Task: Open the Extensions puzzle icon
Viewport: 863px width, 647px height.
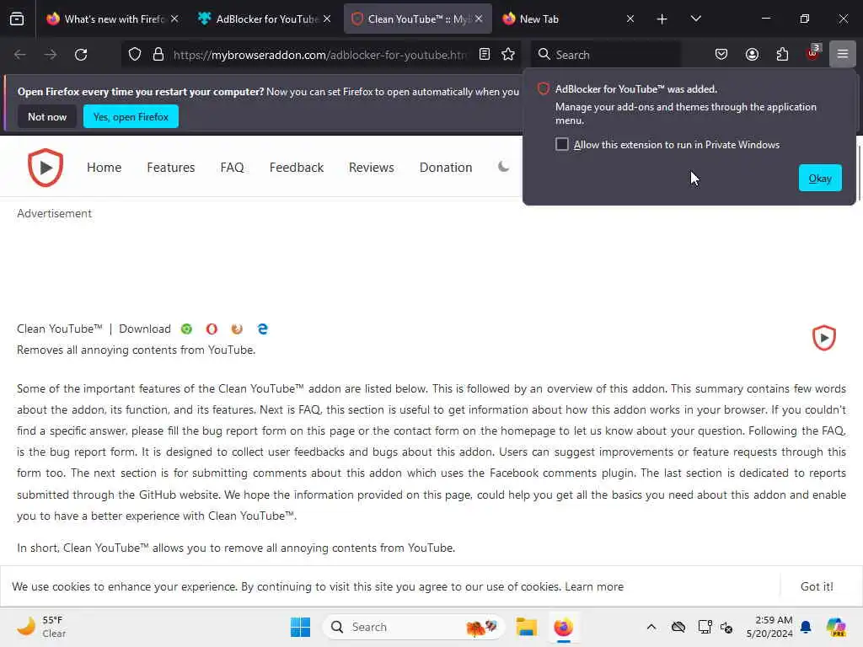Action: [x=782, y=54]
